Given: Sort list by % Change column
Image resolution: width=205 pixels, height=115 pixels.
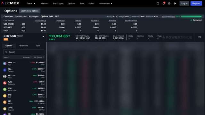Looking at the screenshot, I should click(27, 57).
